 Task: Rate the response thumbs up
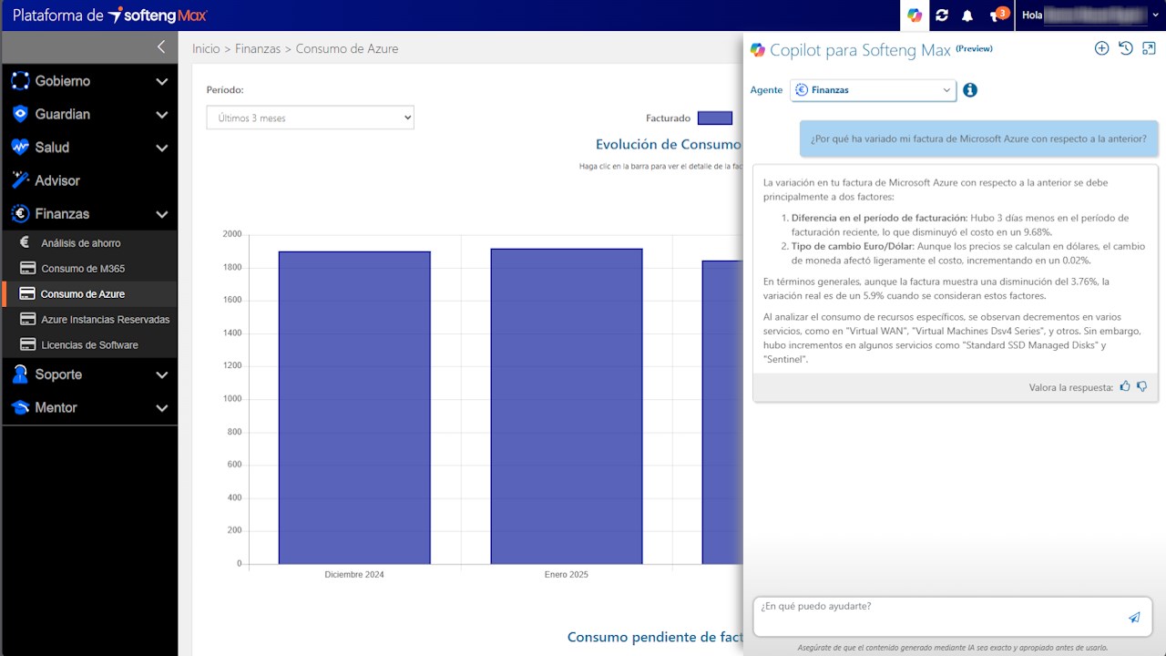point(1125,386)
